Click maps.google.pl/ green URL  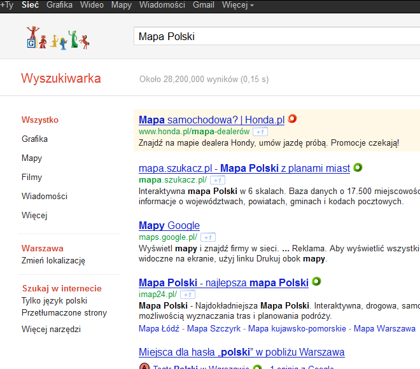pos(168,237)
